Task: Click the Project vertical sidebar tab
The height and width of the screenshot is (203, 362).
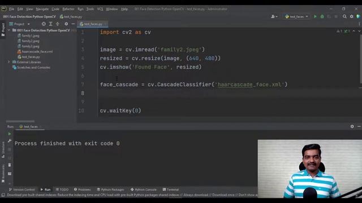Action: tap(3, 29)
